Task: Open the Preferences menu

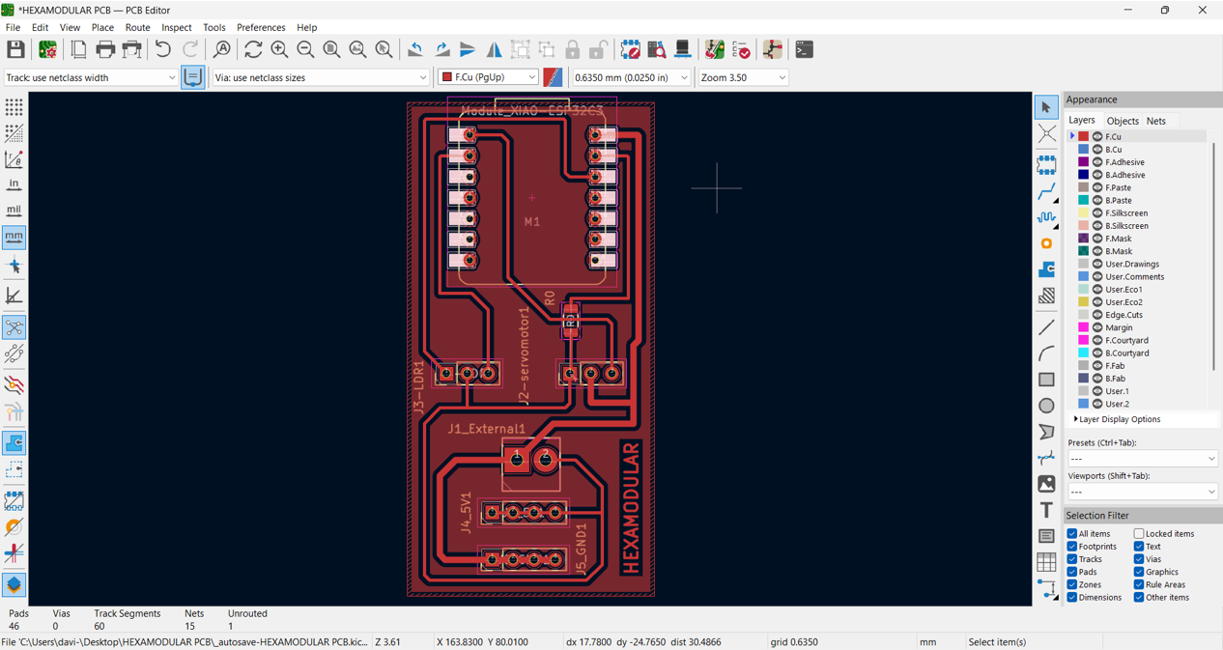Action: pos(261,28)
